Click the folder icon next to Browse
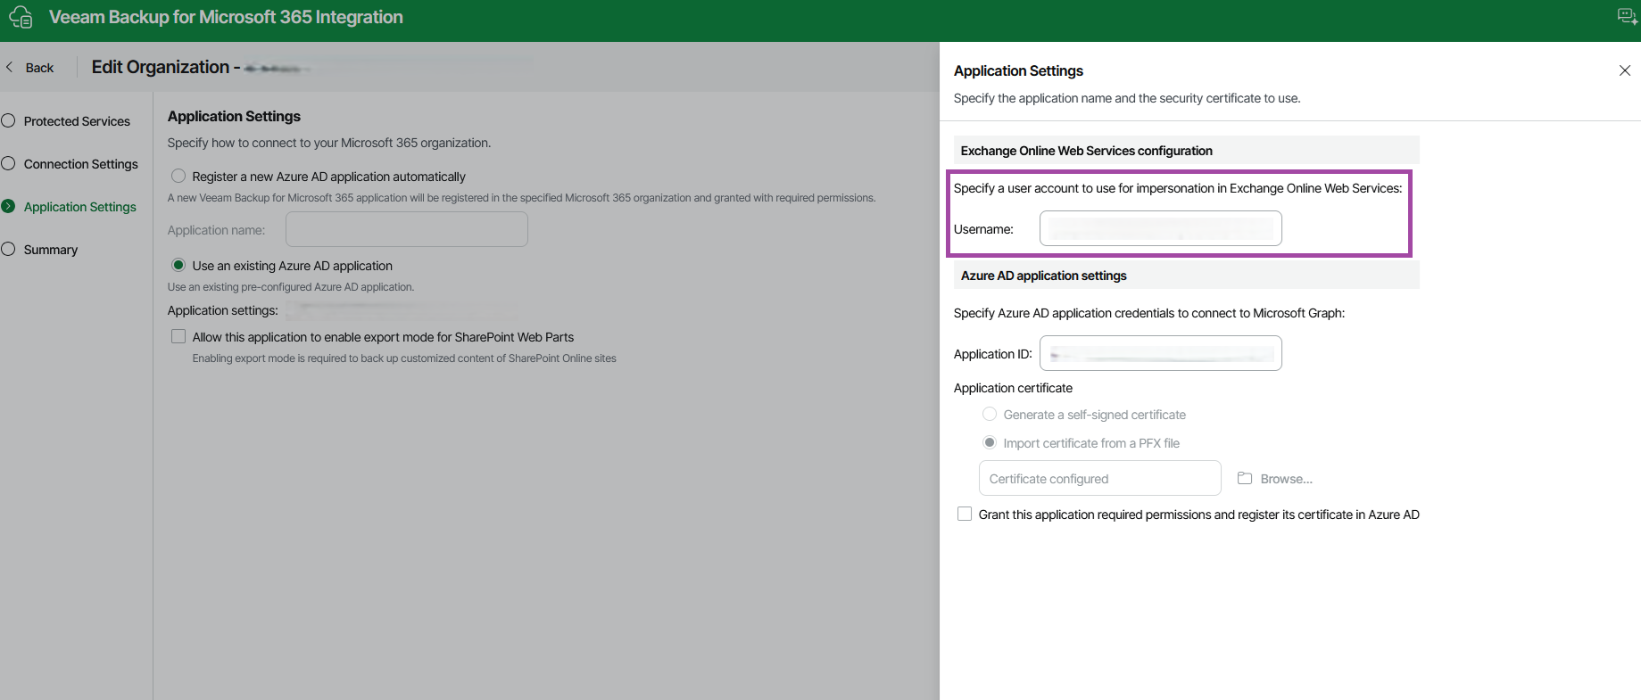The height and width of the screenshot is (700, 1641). coord(1245,479)
